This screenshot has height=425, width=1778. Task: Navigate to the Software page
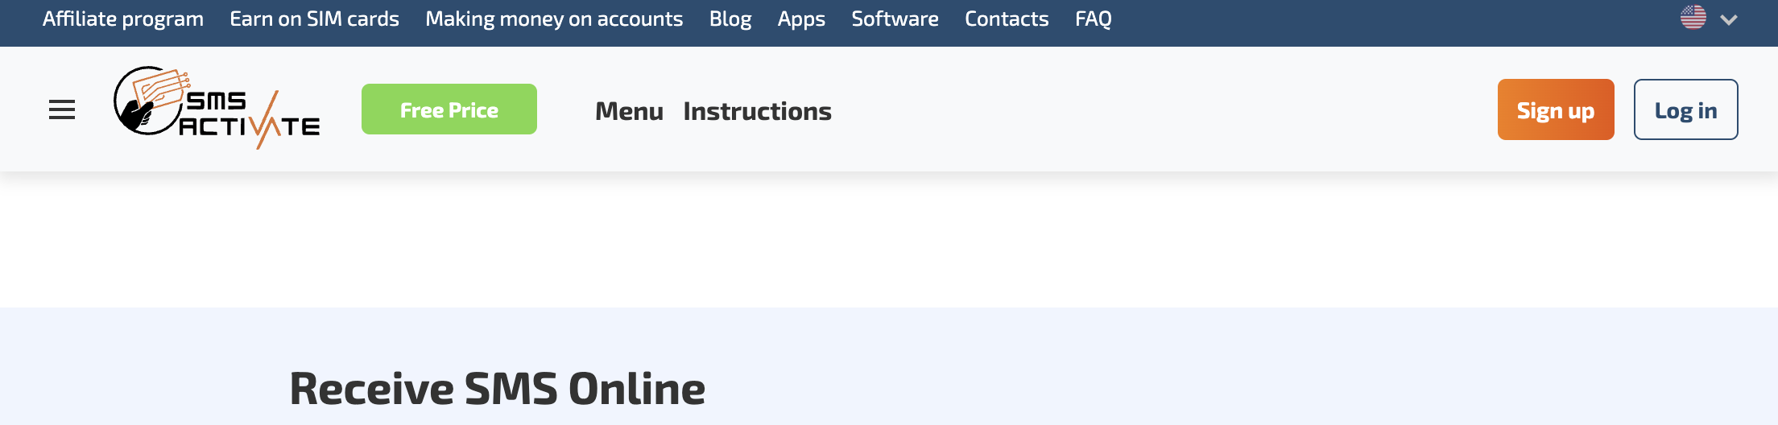click(x=895, y=19)
